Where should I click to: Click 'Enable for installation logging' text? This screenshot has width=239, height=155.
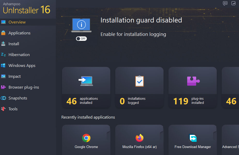click(133, 34)
